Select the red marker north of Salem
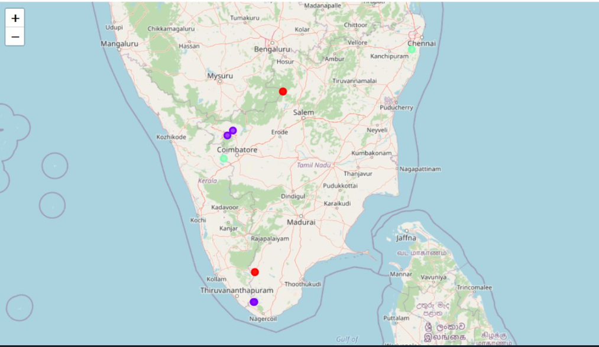599x347 pixels. click(x=283, y=92)
